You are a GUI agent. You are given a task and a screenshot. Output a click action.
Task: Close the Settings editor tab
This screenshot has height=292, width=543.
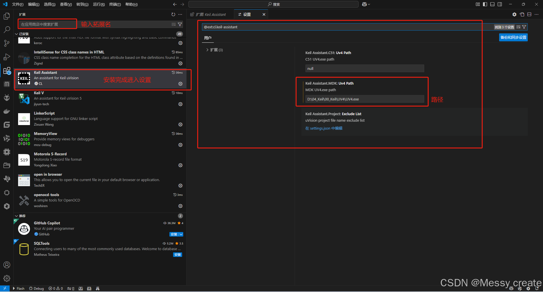pyautogui.click(x=264, y=14)
